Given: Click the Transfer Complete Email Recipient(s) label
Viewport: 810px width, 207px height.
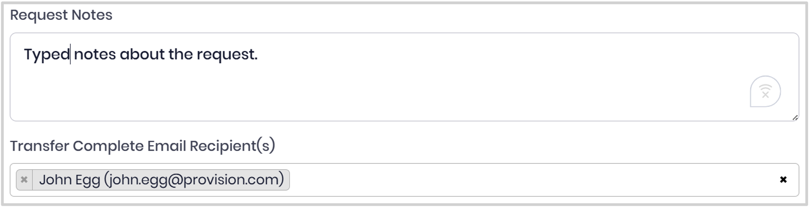Looking at the screenshot, I should click(143, 146).
